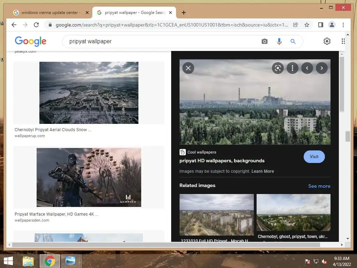Screen dimensions: 357x268
Task: Close the pripyat wallpaper tab
Action: [x=170, y=13]
